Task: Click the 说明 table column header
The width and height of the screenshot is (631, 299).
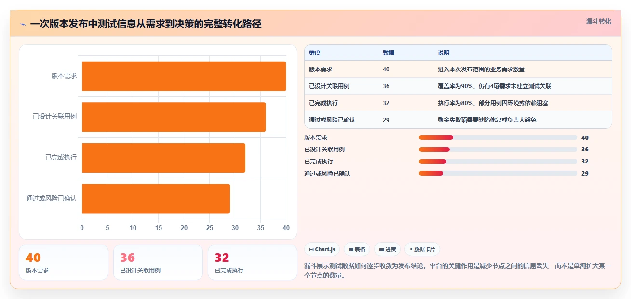Action: coord(443,53)
